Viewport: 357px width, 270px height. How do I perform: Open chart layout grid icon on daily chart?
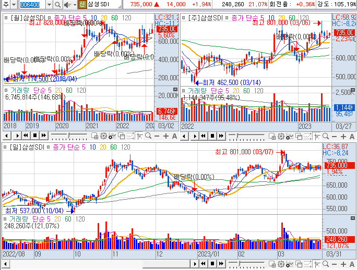click(272, 264)
